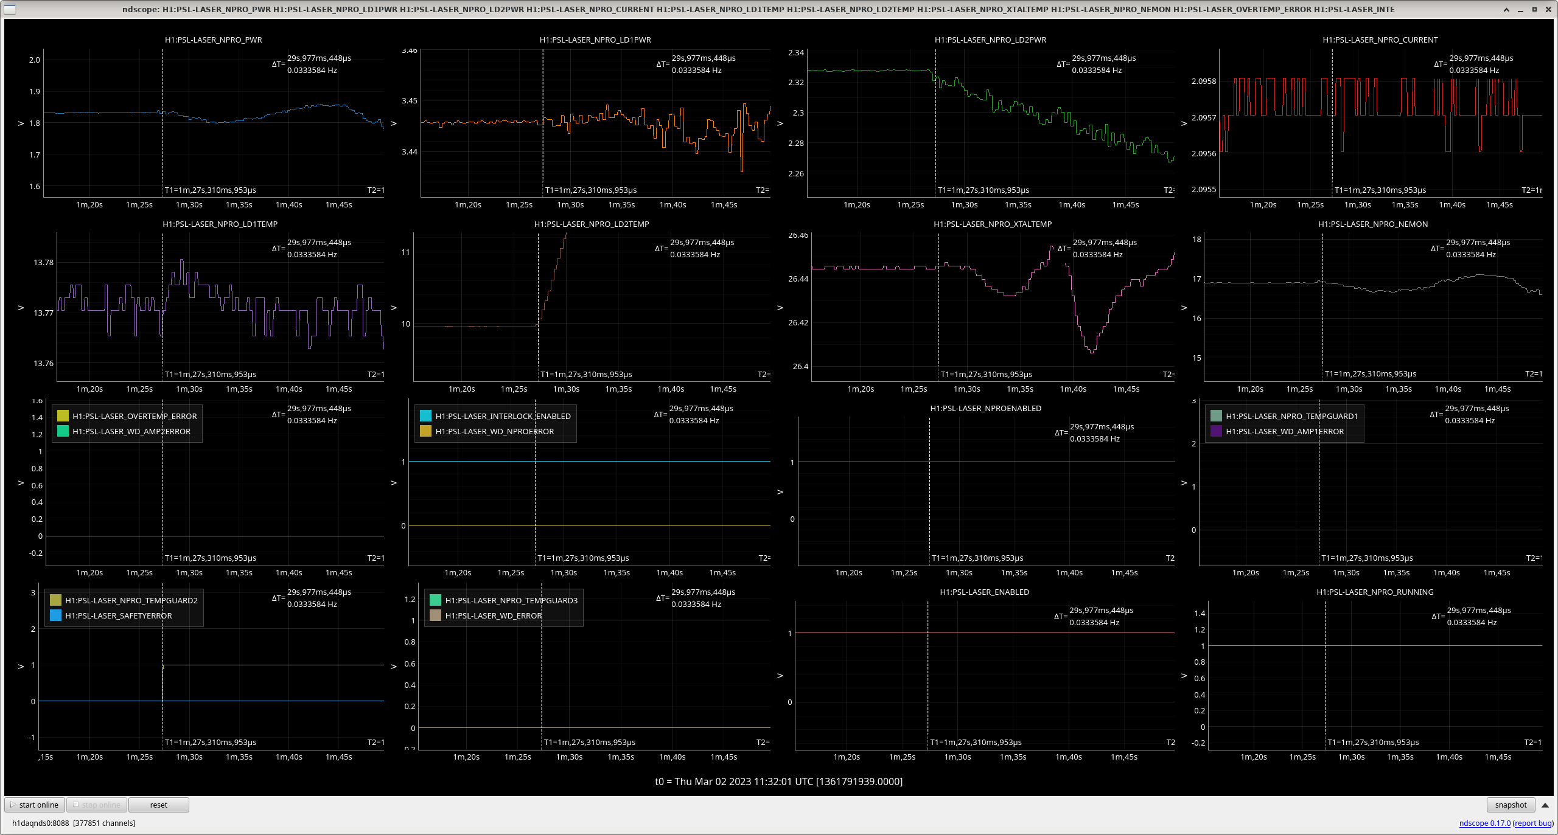Screen dimensions: 1558x835
Task: Minimize the ndscope window
Action: pyautogui.click(x=1520, y=9)
